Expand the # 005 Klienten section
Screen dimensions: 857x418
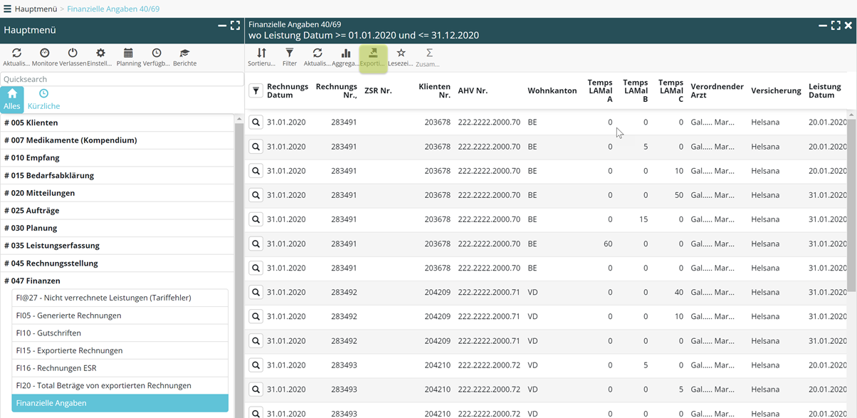(31, 122)
